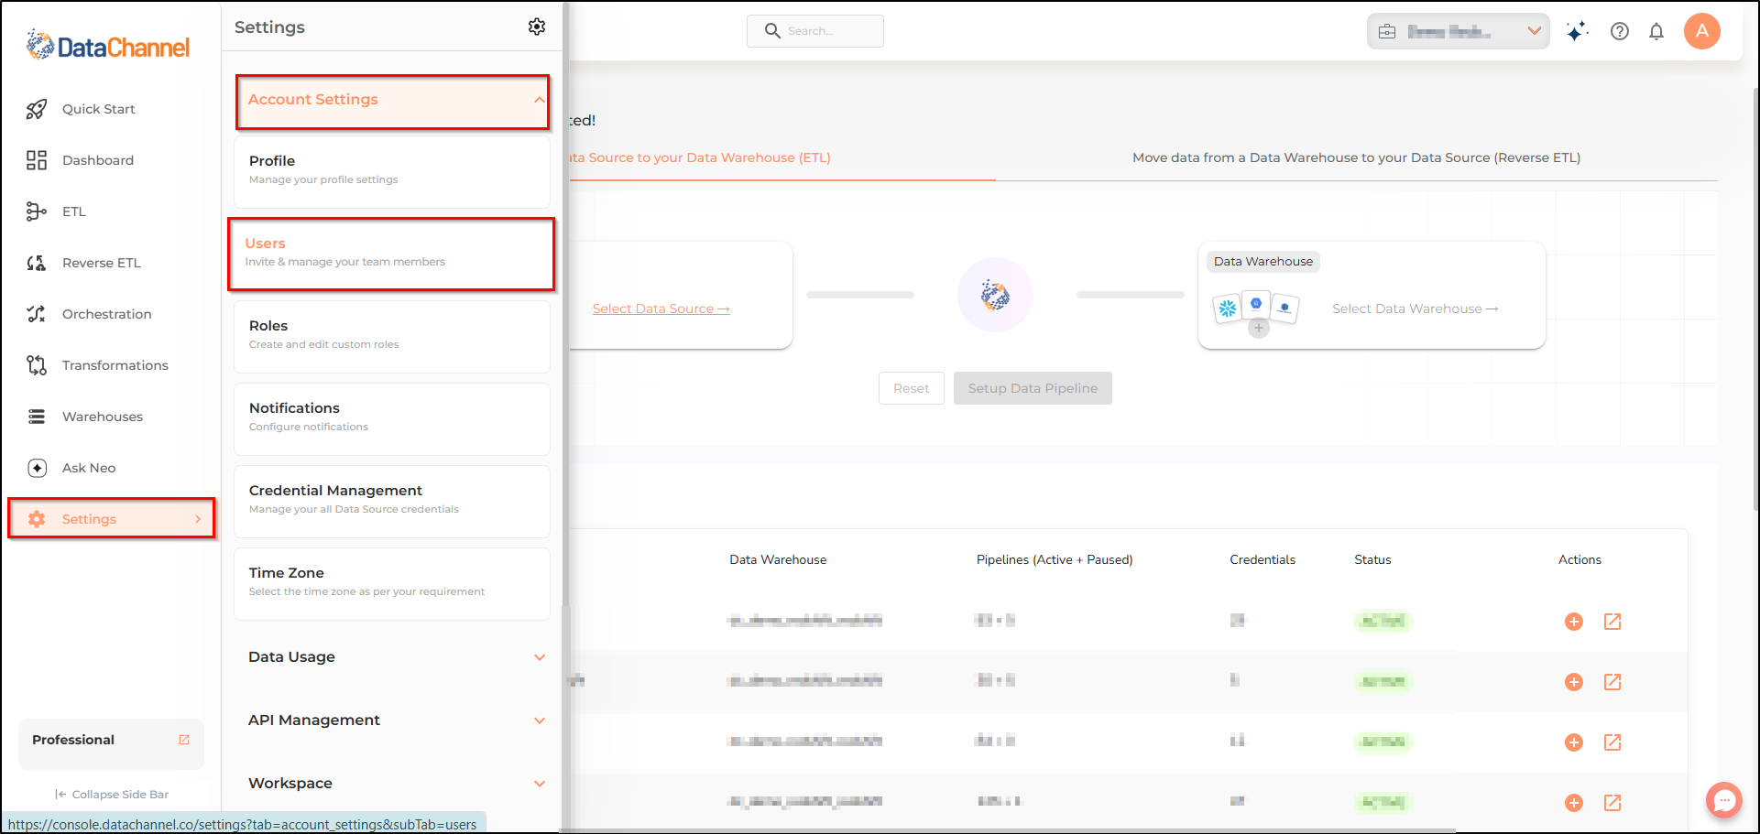Open the Dashboard grid icon
Viewport: 1760px width, 834px height.
pyautogui.click(x=37, y=160)
